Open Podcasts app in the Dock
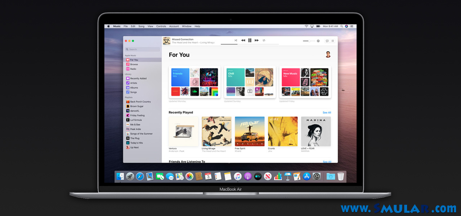 point(247,176)
